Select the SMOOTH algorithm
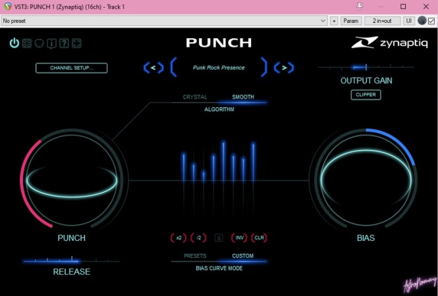 coord(243,97)
